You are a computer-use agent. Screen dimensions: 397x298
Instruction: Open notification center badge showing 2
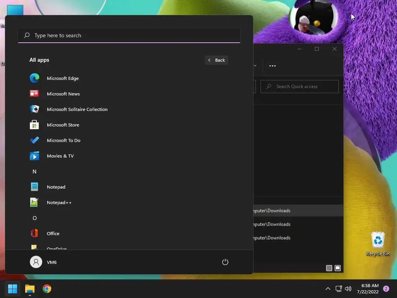386,289
